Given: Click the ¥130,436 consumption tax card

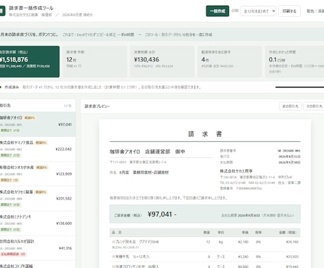Looking at the screenshot, I should pyautogui.click(x=162, y=61).
